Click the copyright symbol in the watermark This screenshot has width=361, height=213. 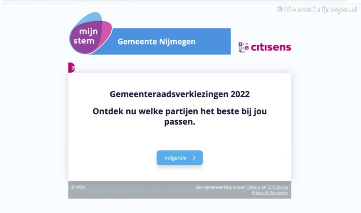click(280, 9)
